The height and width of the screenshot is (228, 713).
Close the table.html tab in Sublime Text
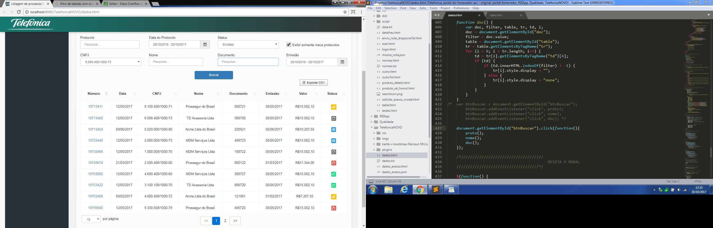521,15
